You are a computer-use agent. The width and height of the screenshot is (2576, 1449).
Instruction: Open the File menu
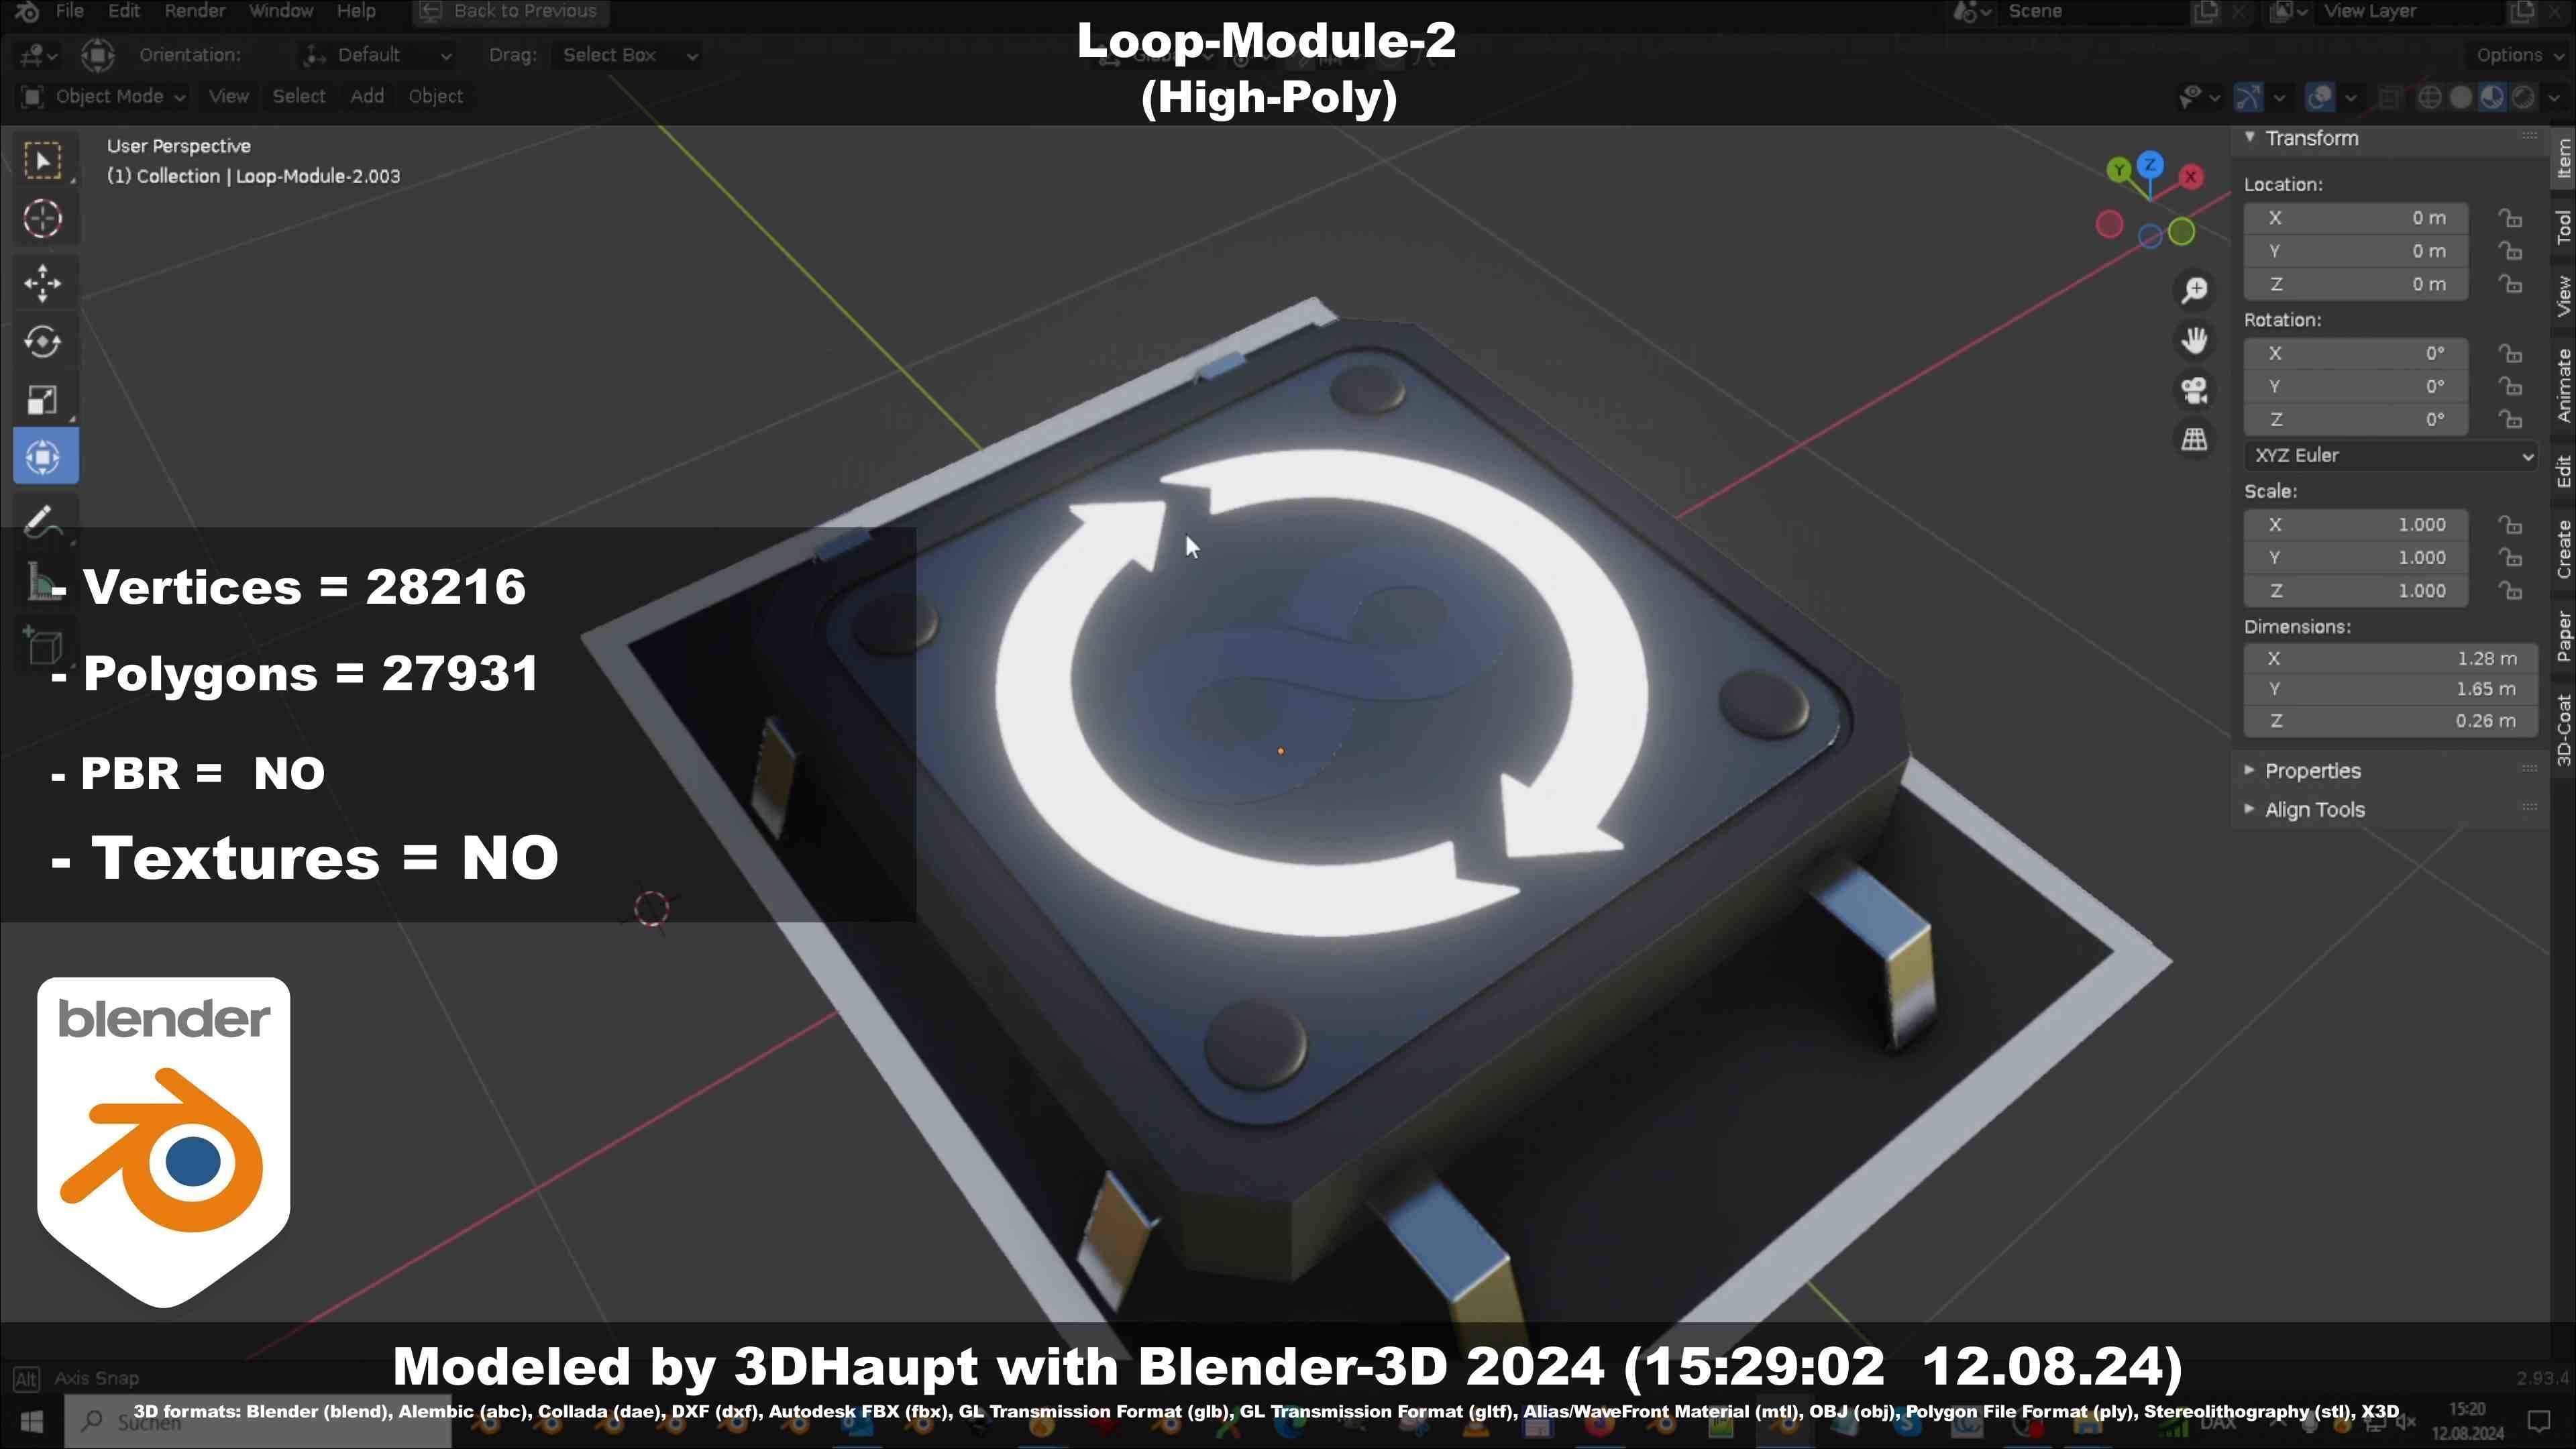69,11
